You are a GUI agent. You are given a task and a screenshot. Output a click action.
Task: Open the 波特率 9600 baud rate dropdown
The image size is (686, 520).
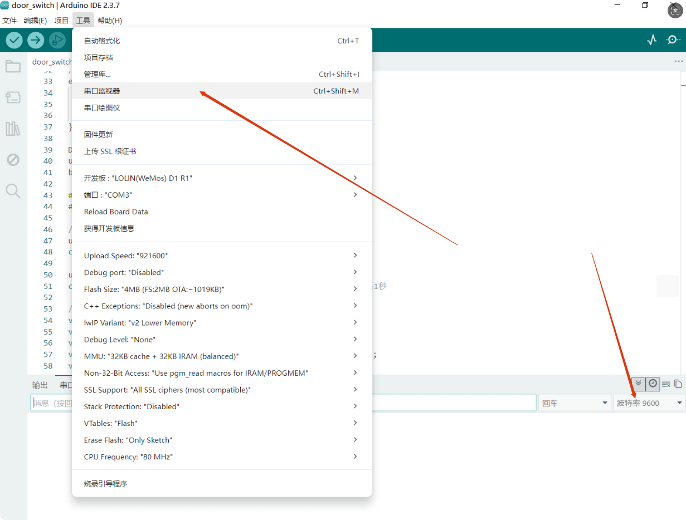(649, 403)
